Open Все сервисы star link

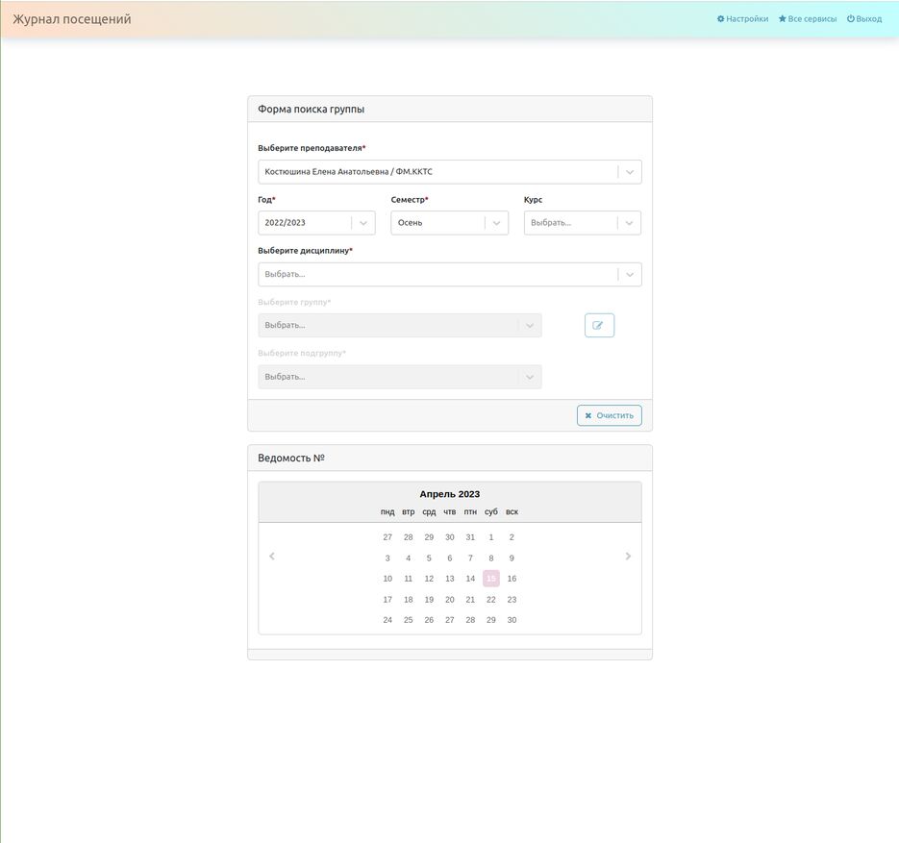[x=808, y=19]
